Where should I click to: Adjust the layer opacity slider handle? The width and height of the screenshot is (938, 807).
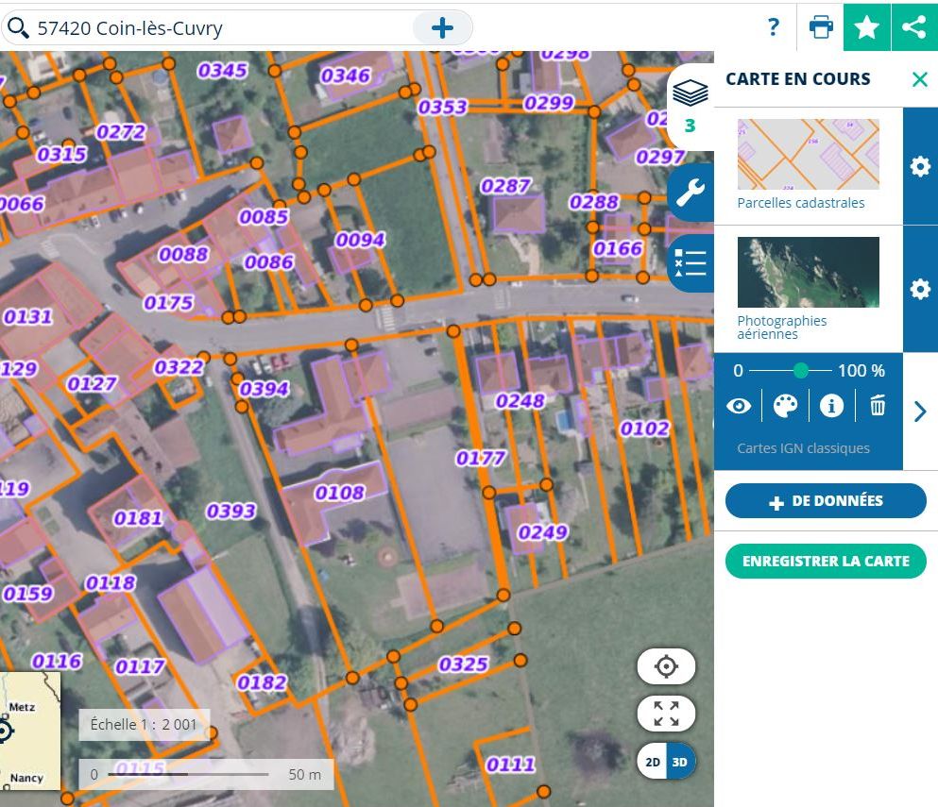pos(801,371)
